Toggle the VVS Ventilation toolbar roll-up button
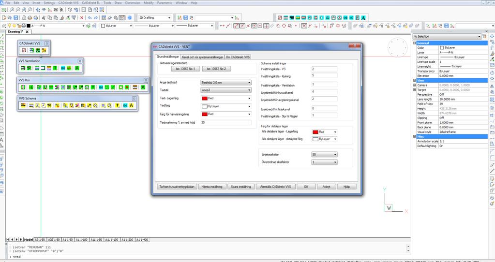Viewport: 495px width, 262px height. 80,61
